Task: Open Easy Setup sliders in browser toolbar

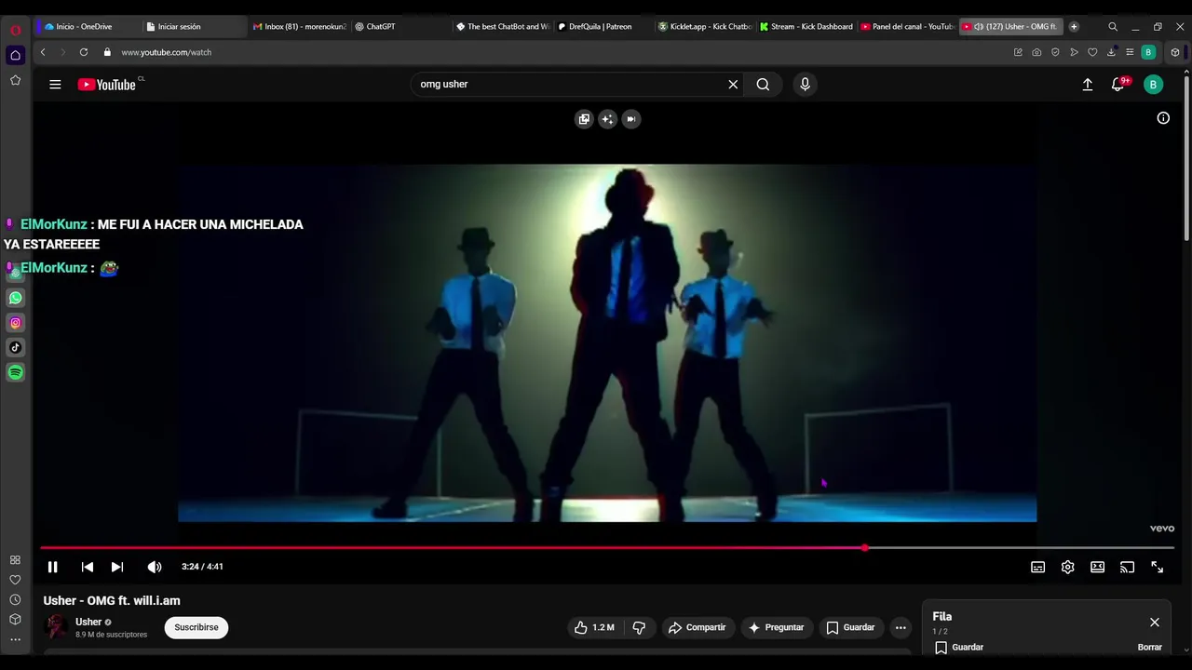Action: pyautogui.click(x=1130, y=52)
